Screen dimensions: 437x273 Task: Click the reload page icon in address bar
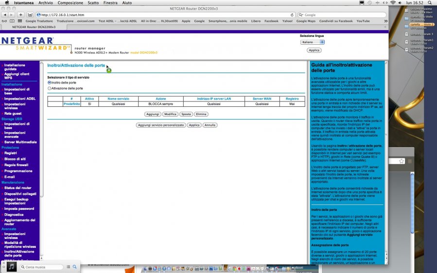point(292,15)
